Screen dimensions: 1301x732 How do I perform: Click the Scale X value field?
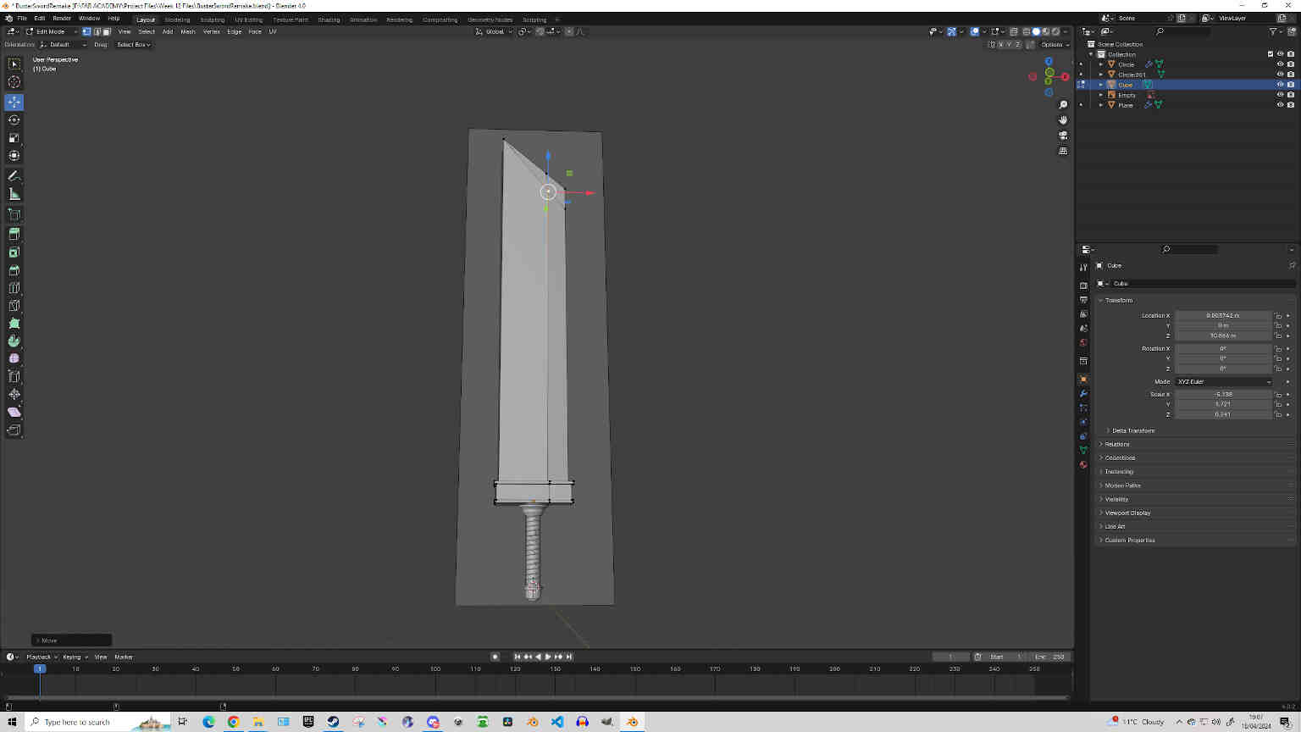(x=1223, y=394)
